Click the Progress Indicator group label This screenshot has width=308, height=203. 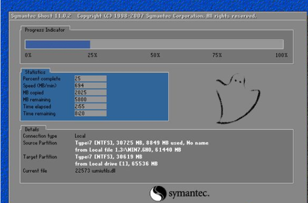point(45,30)
